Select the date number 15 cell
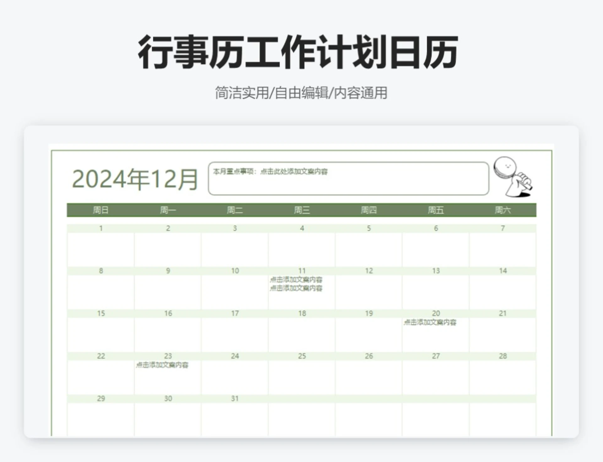The height and width of the screenshot is (462, 603). (101, 313)
